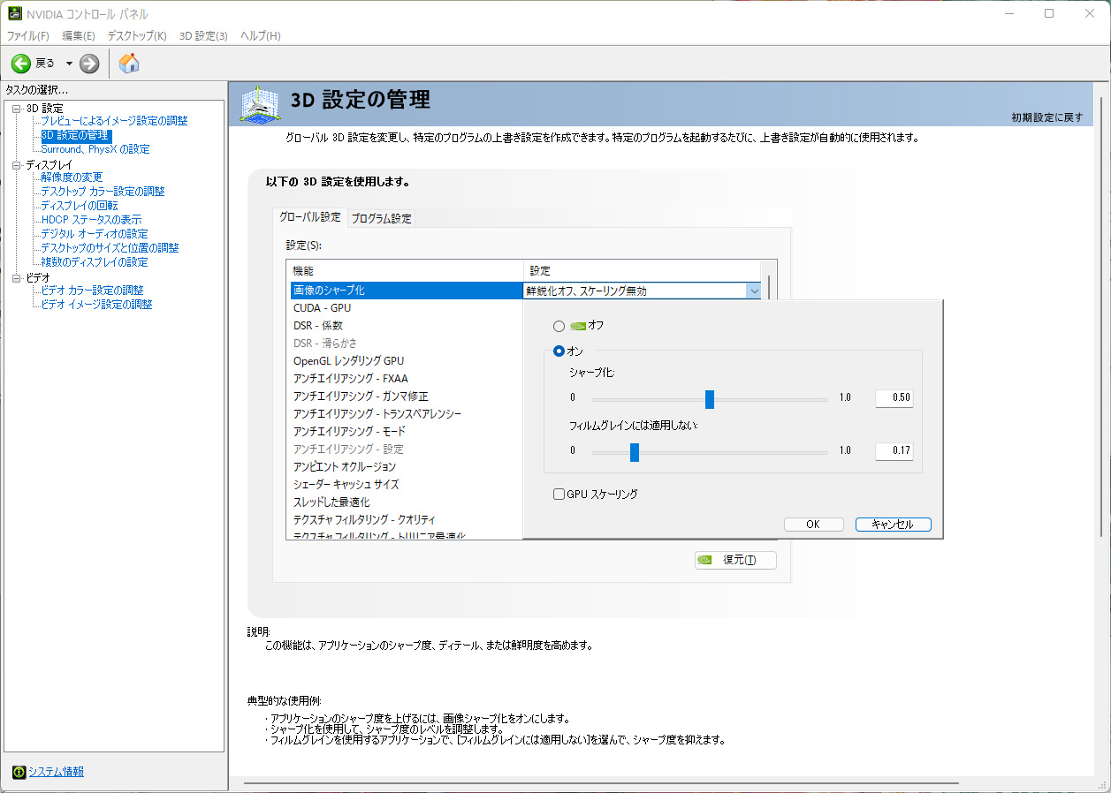The height and width of the screenshot is (793, 1111).
Task: Open the back history dropdown arrow
Action: (x=69, y=64)
